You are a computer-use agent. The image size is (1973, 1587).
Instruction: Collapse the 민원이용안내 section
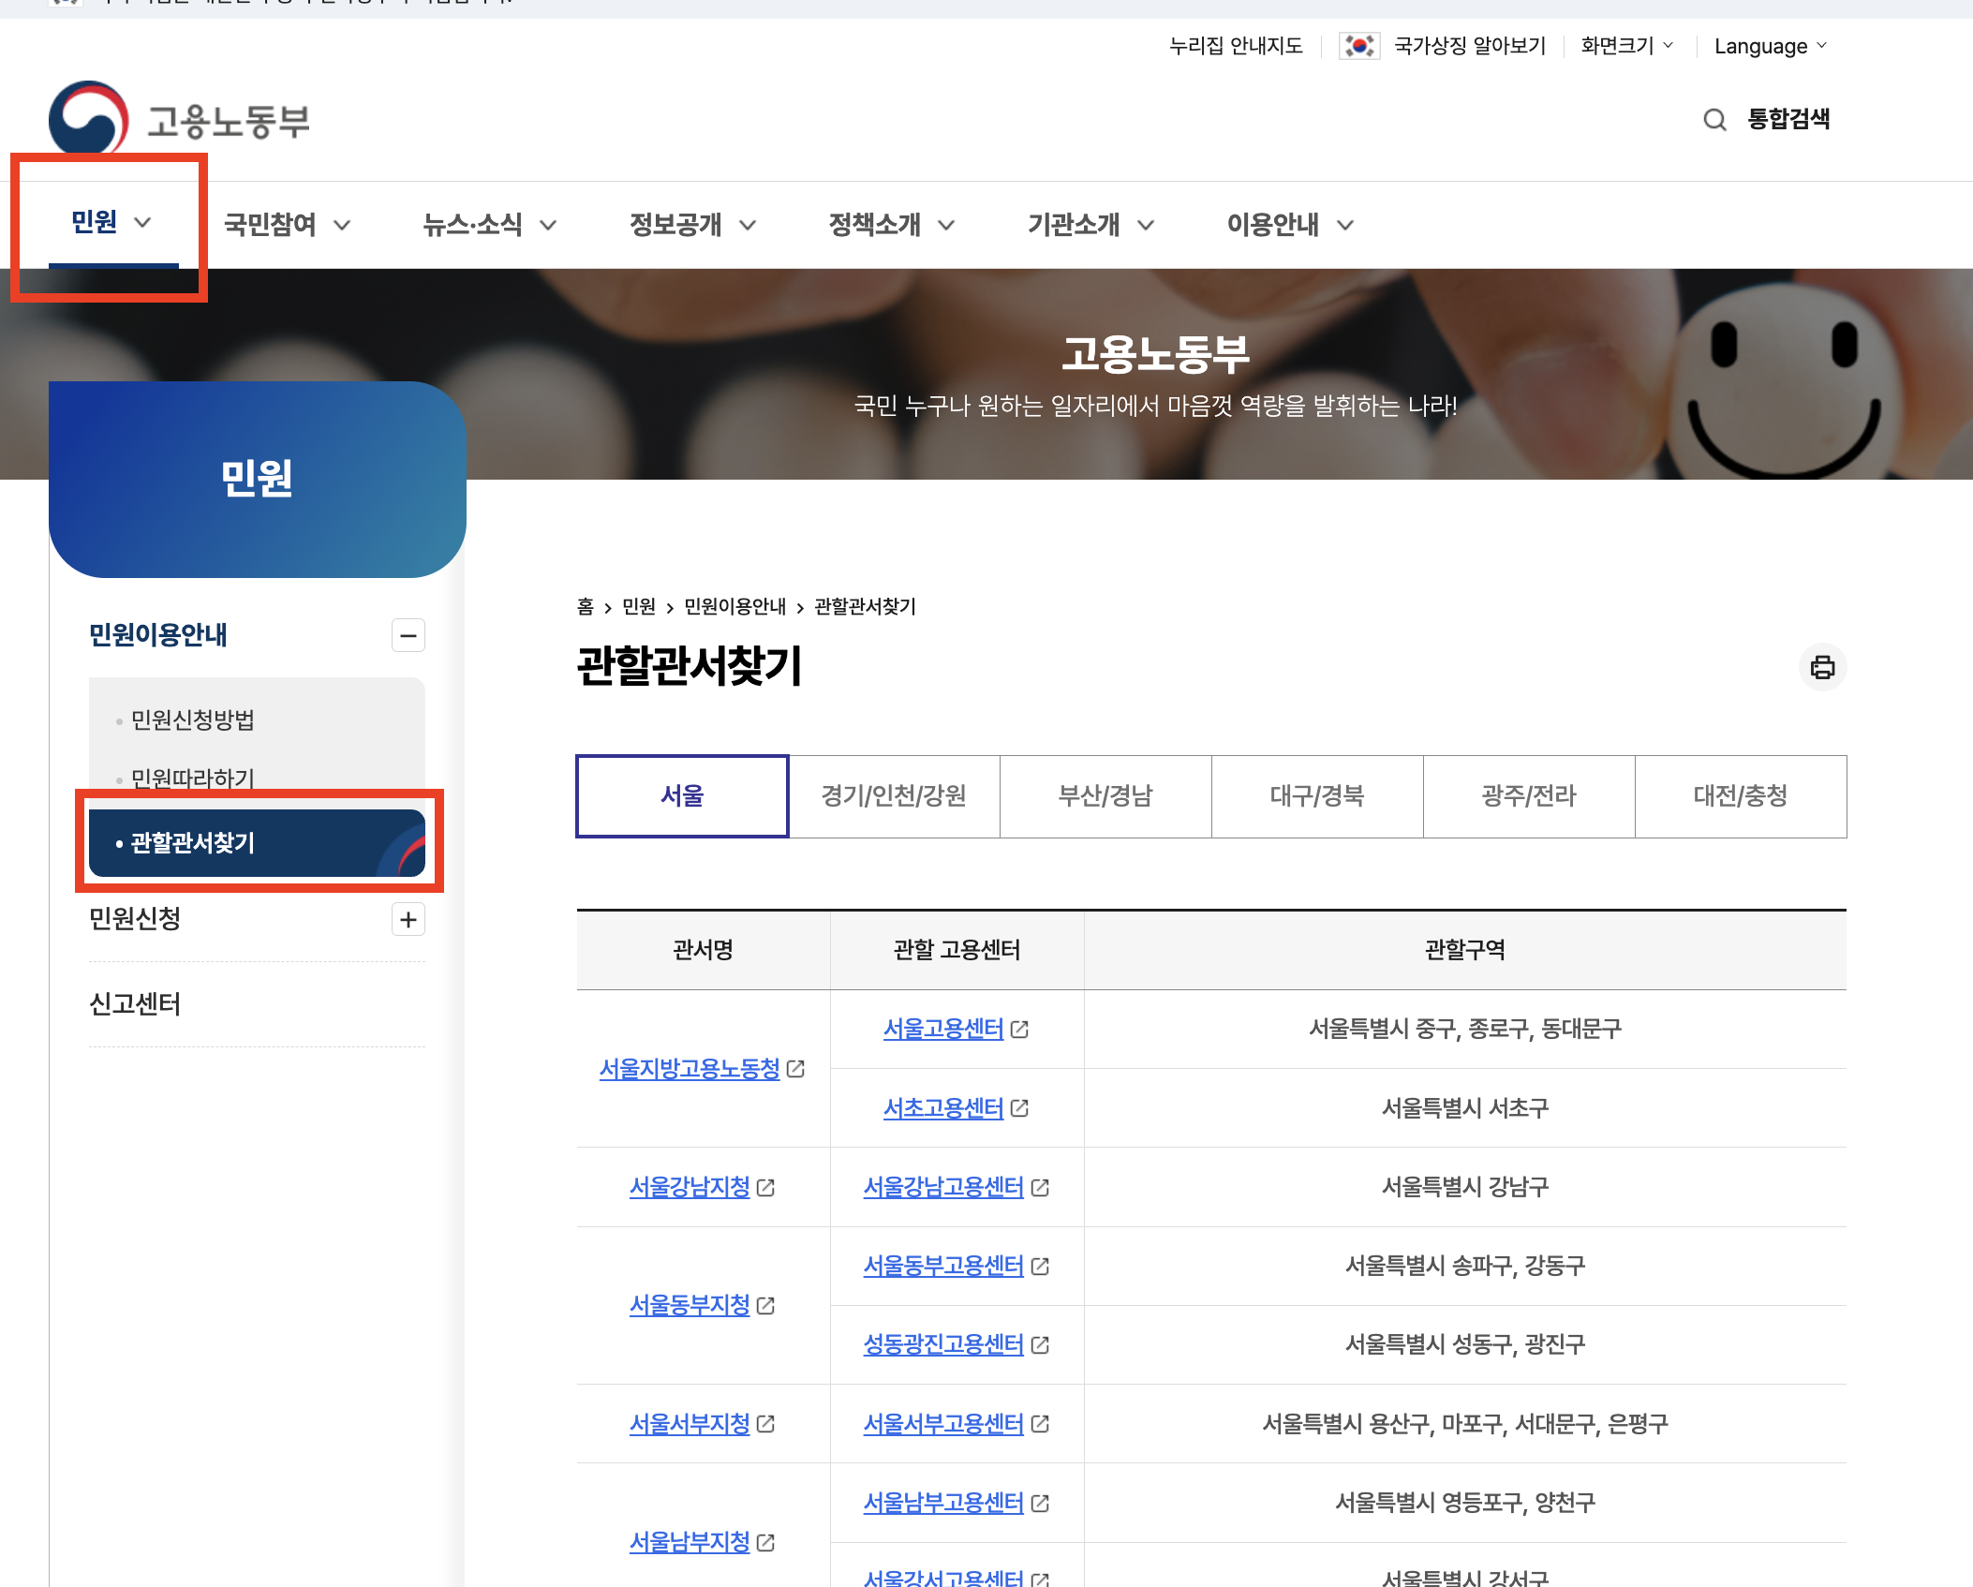[408, 636]
